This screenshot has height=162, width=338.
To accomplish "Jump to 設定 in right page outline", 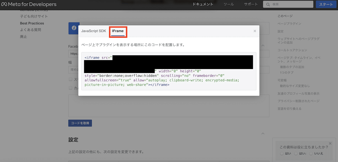I will pyautogui.click(x=281, y=31).
